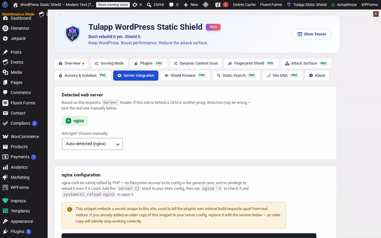381x238 pixels.
Task: Click the Yoast SEO notification icon
Action: (x=218, y=5)
